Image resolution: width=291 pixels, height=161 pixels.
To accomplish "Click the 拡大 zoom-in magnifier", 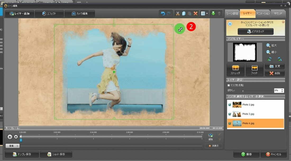I will [269, 45].
